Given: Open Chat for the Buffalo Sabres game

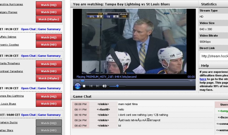Looking at the screenshot, I should pyautogui.click(x=28, y=29).
